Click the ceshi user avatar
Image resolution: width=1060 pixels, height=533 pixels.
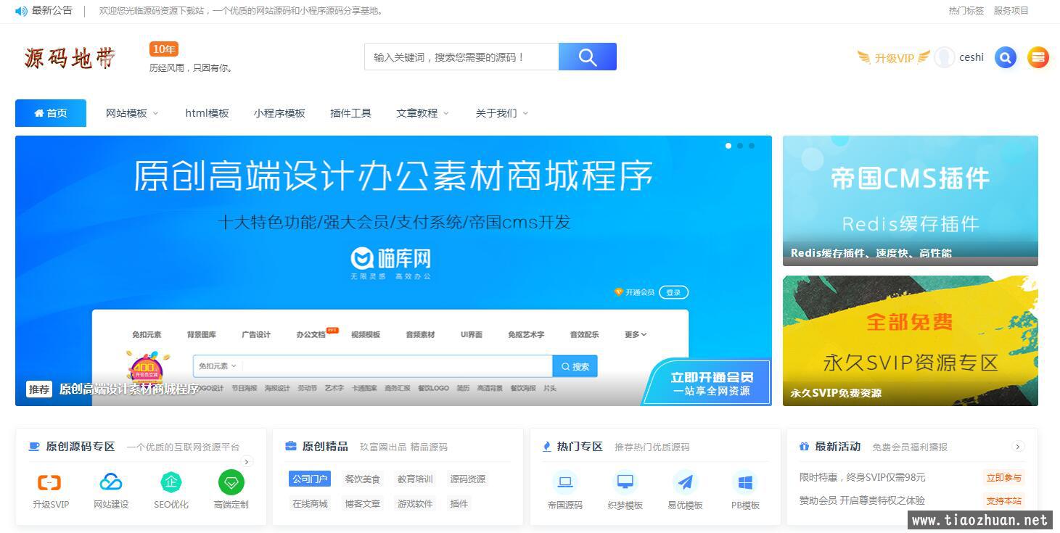click(x=944, y=57)
